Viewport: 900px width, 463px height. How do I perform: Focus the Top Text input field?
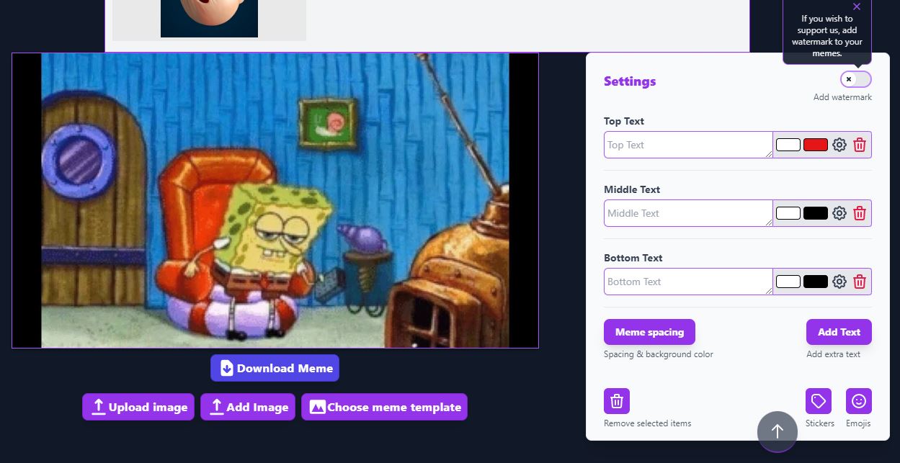pos(688,145)
